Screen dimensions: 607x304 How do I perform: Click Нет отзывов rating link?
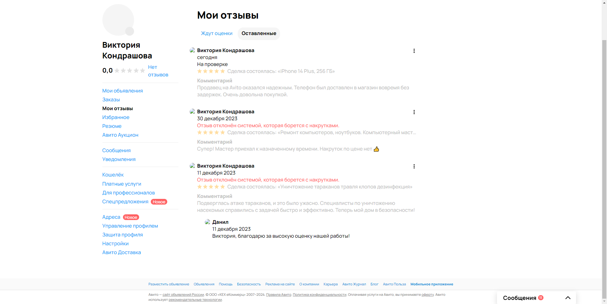click(158, 71)
